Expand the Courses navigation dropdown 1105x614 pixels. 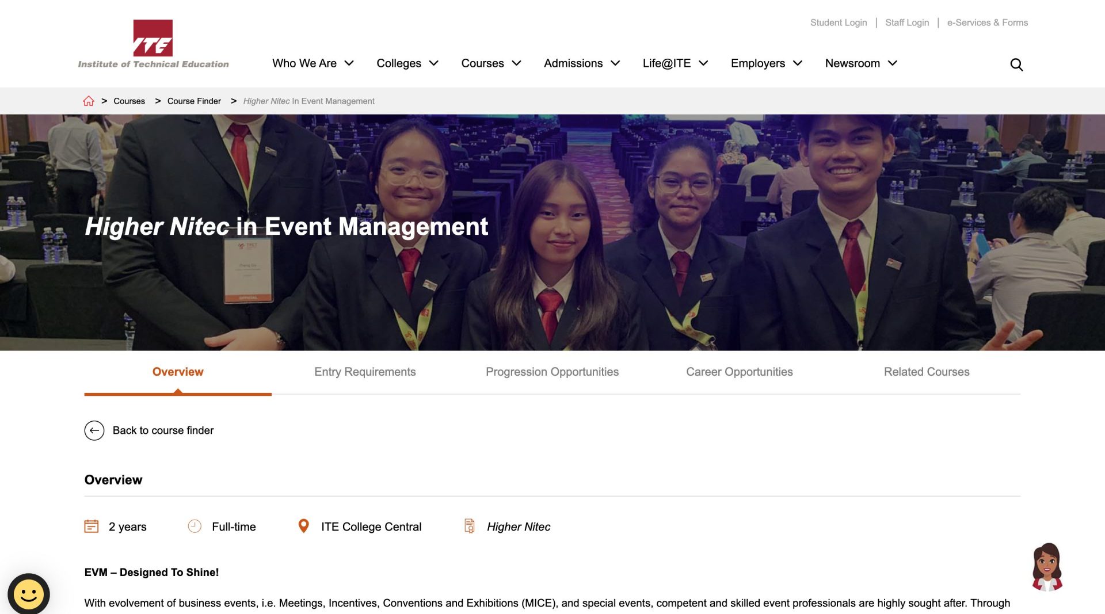(x=491, y=63)
